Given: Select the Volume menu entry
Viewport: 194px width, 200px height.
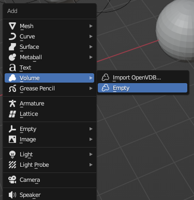Looking at the screenshot, I should tap(50, 78).
